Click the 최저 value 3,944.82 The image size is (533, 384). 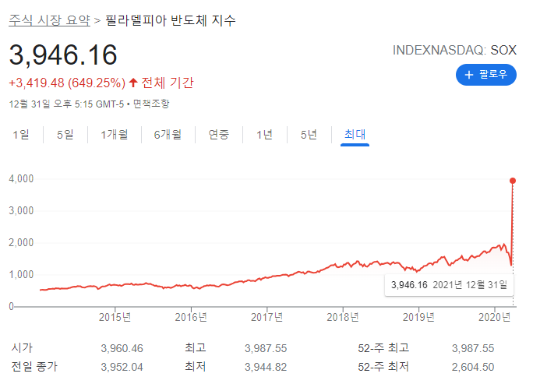(x=266, y=367)
